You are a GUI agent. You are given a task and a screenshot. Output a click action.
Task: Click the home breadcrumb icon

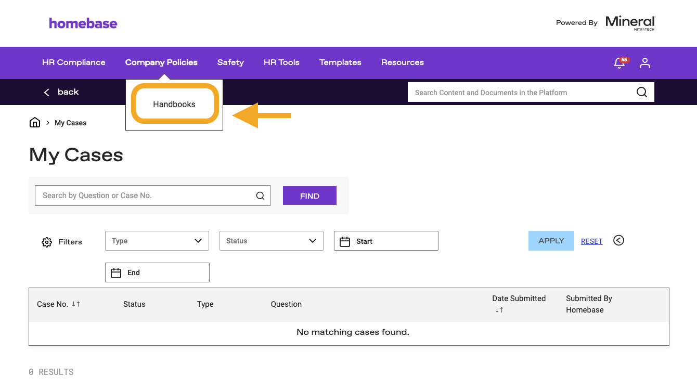pos(35,123)
